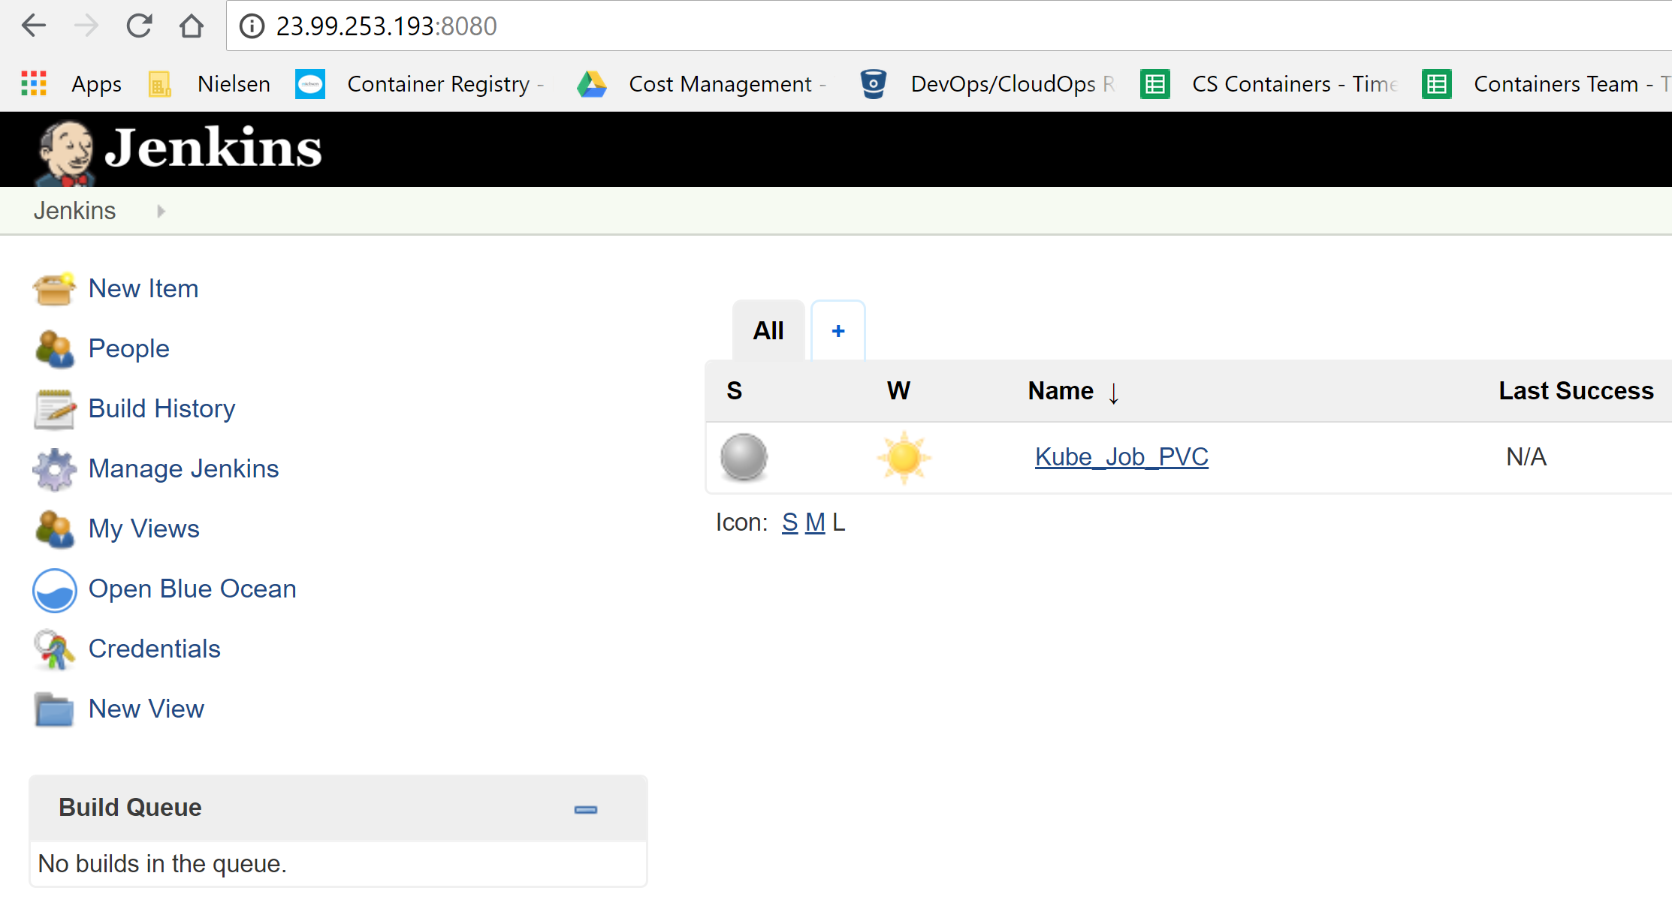
Task: Click the Jenkins butler logo
Action: (x=66, y=152)
